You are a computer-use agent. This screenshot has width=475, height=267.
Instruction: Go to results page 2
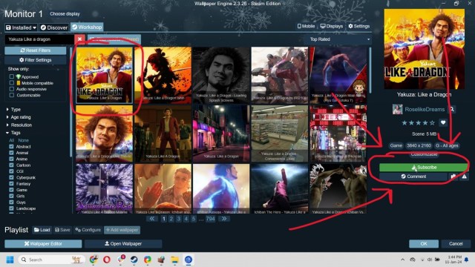point(171,219)
